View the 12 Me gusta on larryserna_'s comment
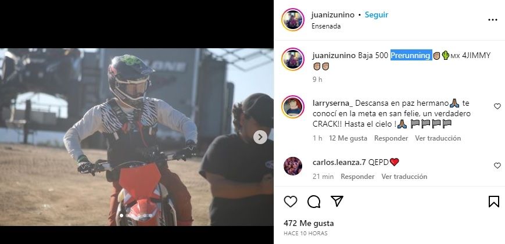505x244 pixels. (x=348, y=138)
